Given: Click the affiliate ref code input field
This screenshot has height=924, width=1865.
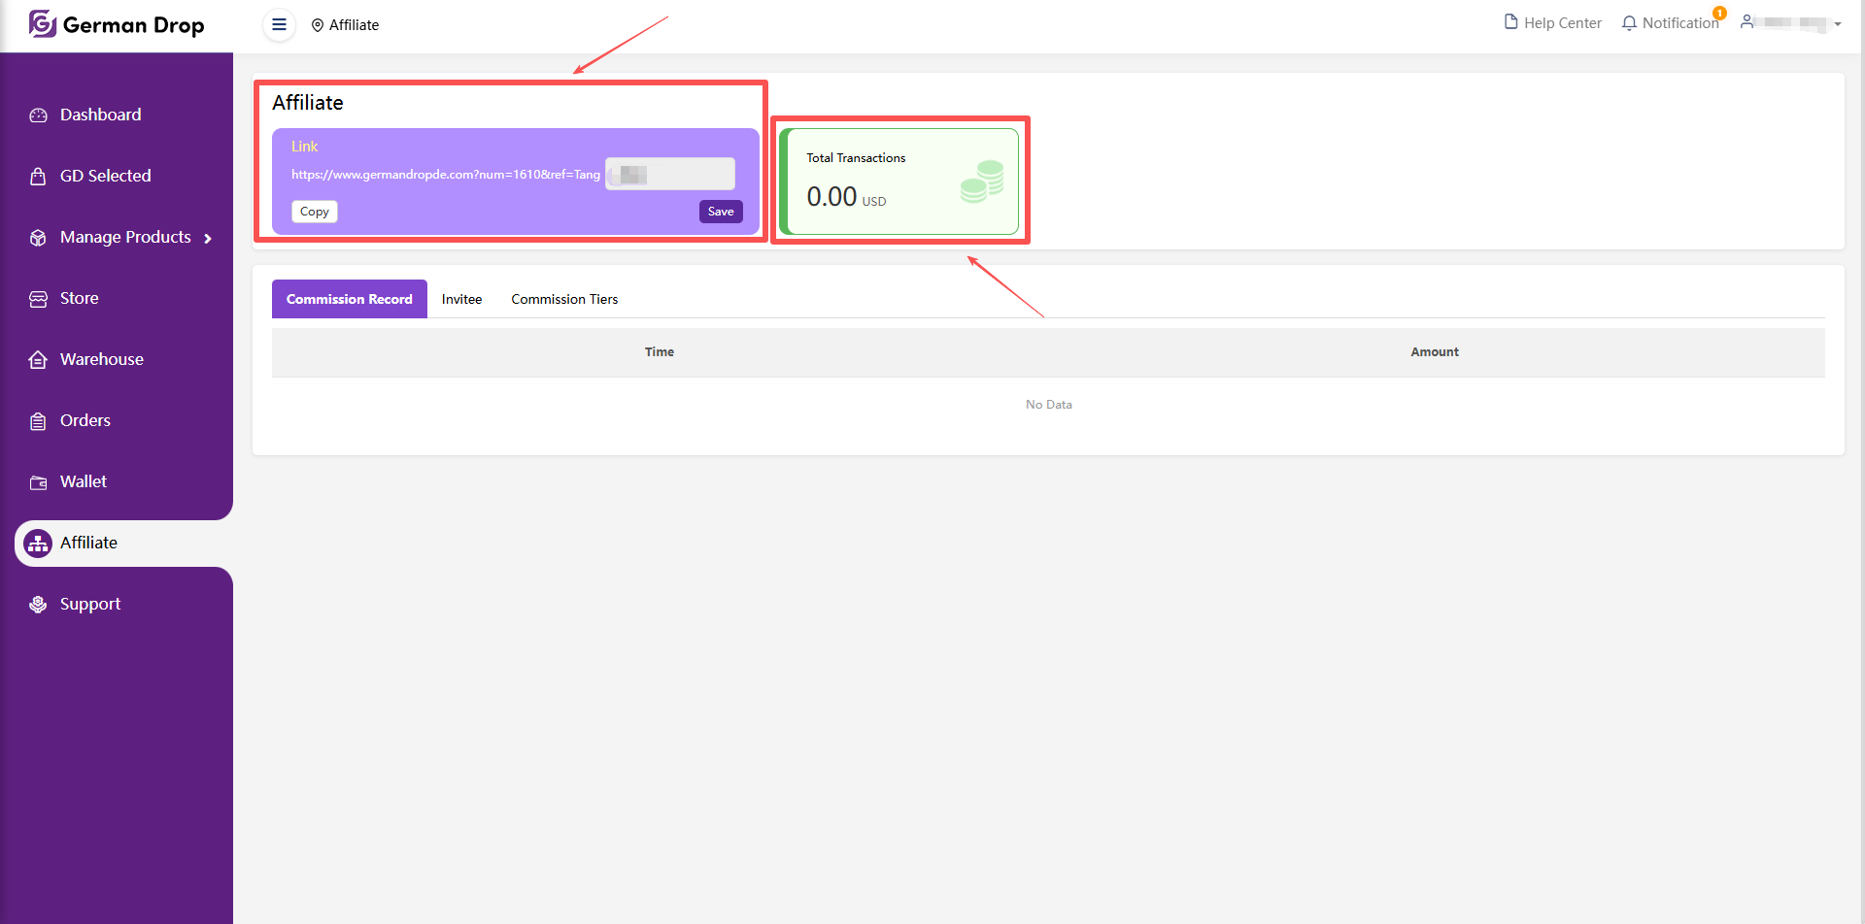Looking at the screenshot, I should 670,175.
